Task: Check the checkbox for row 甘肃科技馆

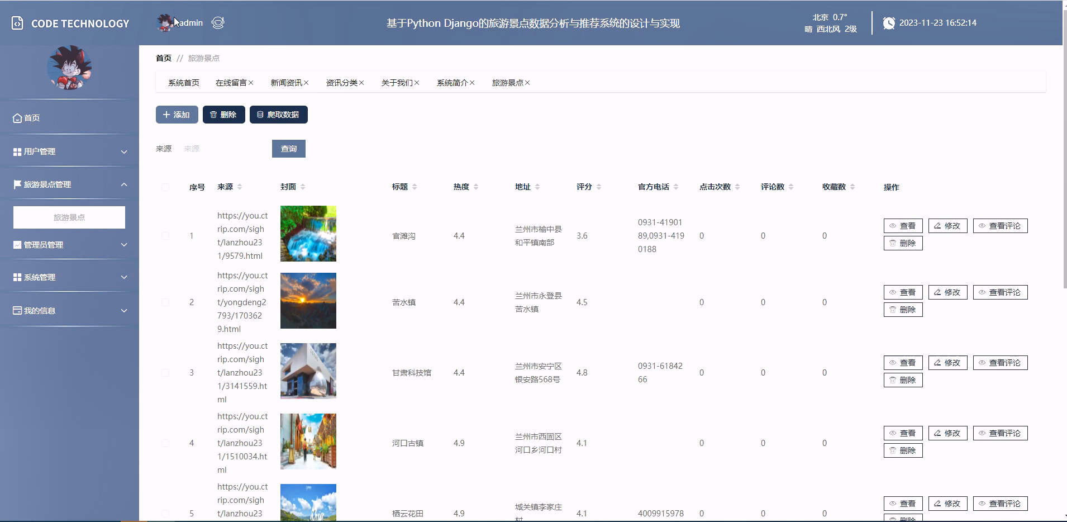Action: [x=165, y=372]
